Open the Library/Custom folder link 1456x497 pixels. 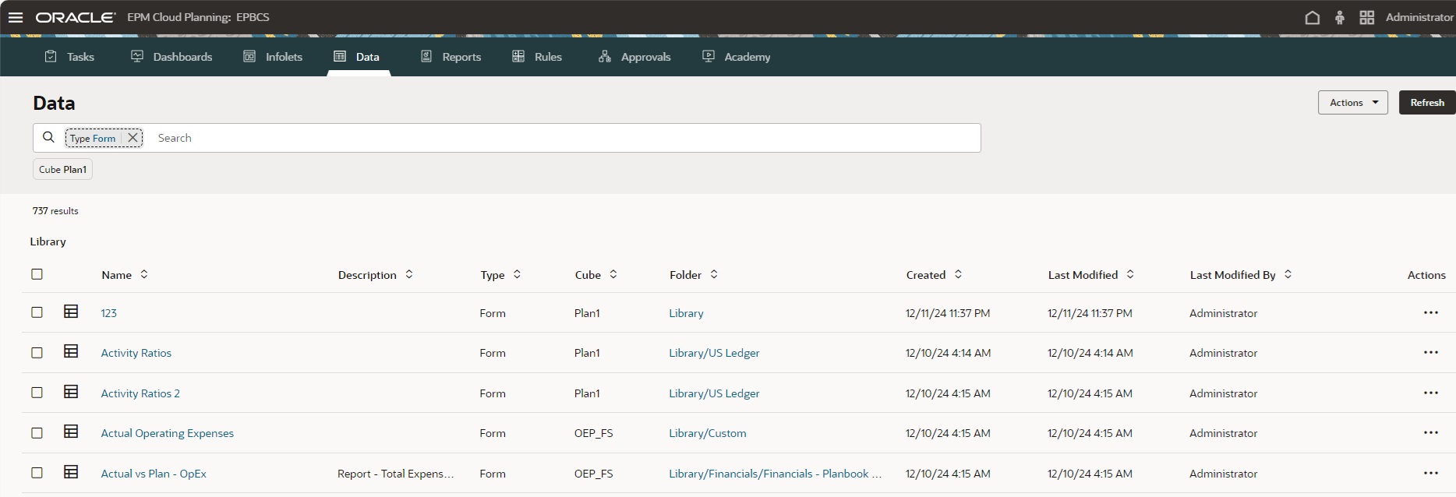tap(707, 433)
